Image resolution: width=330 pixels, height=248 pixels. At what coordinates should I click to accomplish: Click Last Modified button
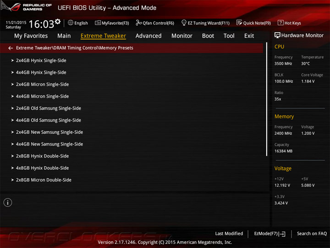(229, 234)
